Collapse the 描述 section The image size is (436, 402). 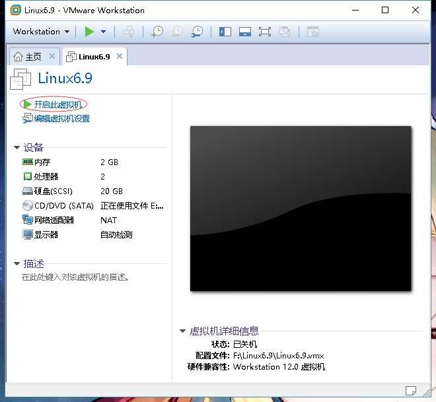17,263
